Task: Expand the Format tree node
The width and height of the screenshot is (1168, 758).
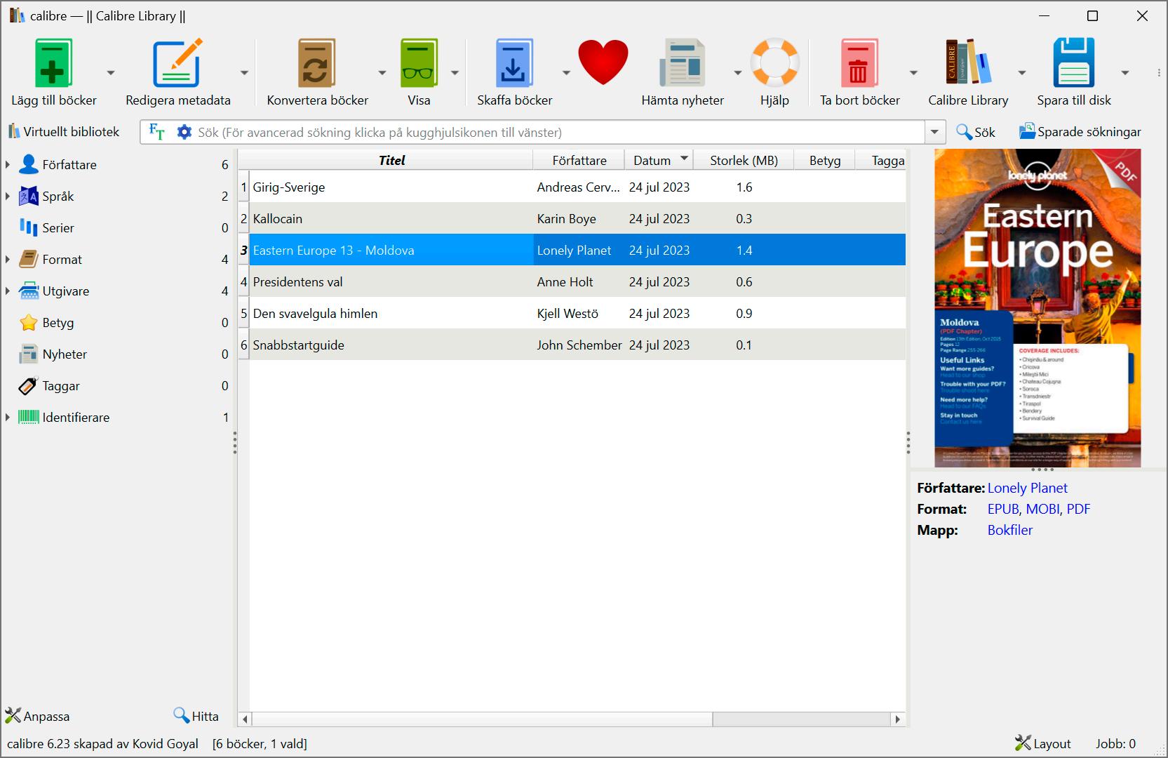Action: 8,260
